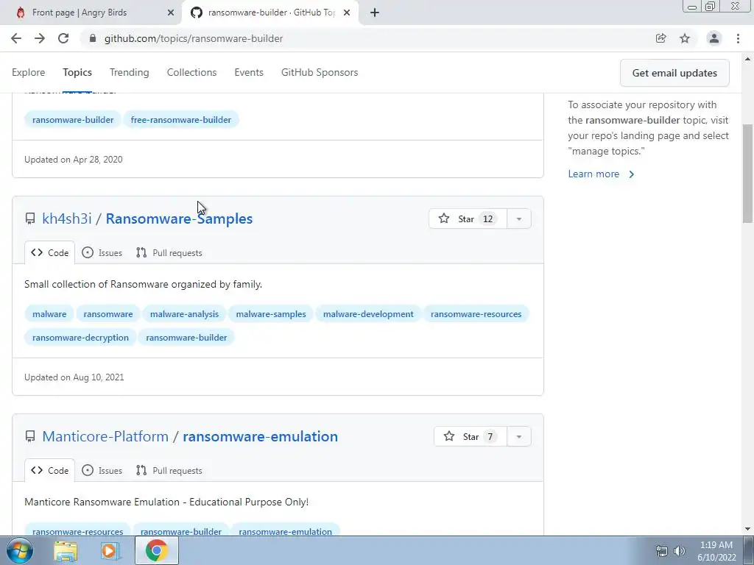
Task: Click the star icon on Ransomware-Samples
Action: pyautogui.click(x=444, y=218)
